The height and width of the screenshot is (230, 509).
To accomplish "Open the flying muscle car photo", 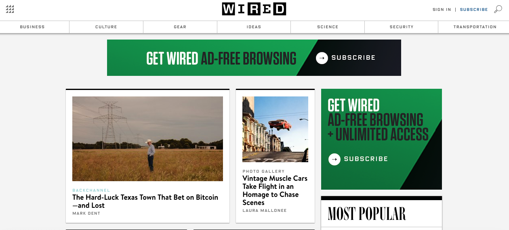I will [x=275, y=129].
